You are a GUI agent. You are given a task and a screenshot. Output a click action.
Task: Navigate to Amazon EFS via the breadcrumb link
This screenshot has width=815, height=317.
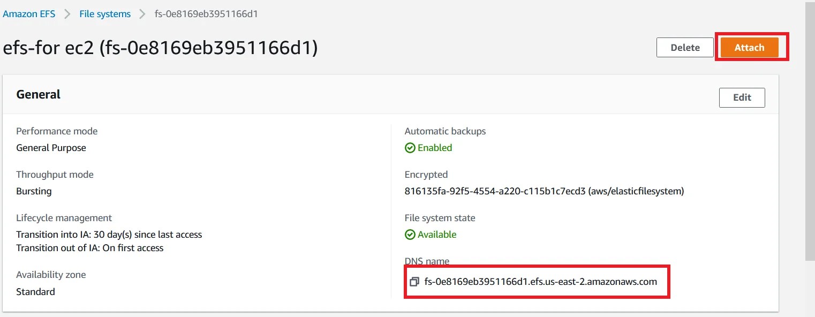point(29,13)
